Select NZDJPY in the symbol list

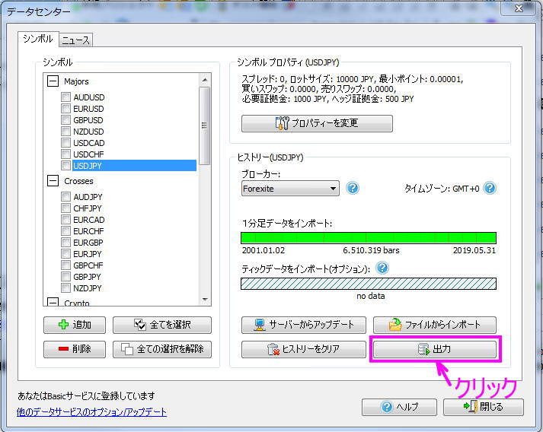click(88, 288)
